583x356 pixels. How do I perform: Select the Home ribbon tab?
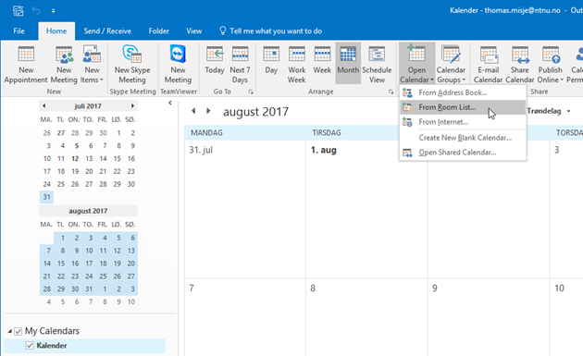click(x=56, y=31)
